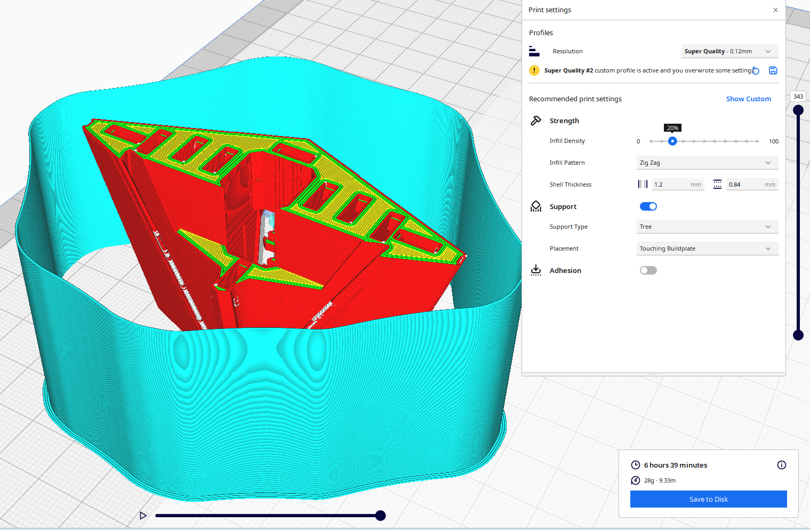The image size is (810, 530).
Task: Open the Support Type dropdown showing Tree
Action: click(707, 227)
